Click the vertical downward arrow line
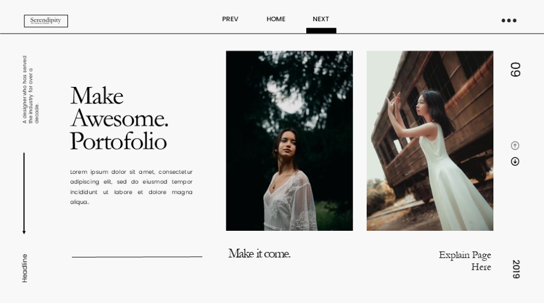The image size is (544, 303). pyautogui.click(x=24, y=193)
